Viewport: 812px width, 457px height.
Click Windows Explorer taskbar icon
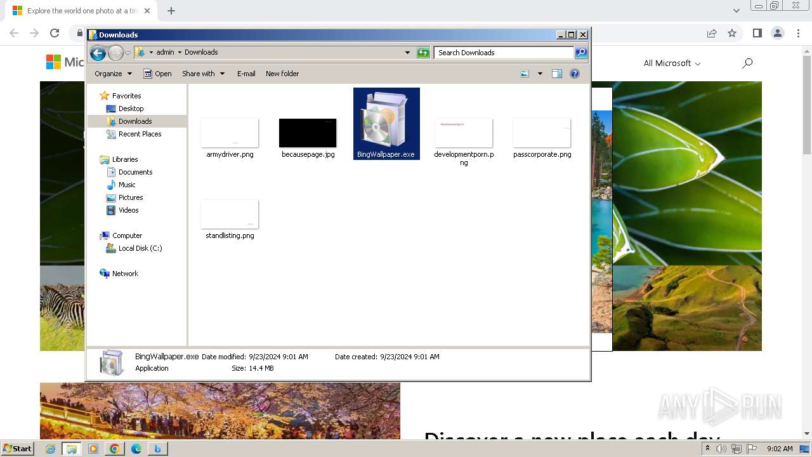pyautogui.click(x=72, y=449)
